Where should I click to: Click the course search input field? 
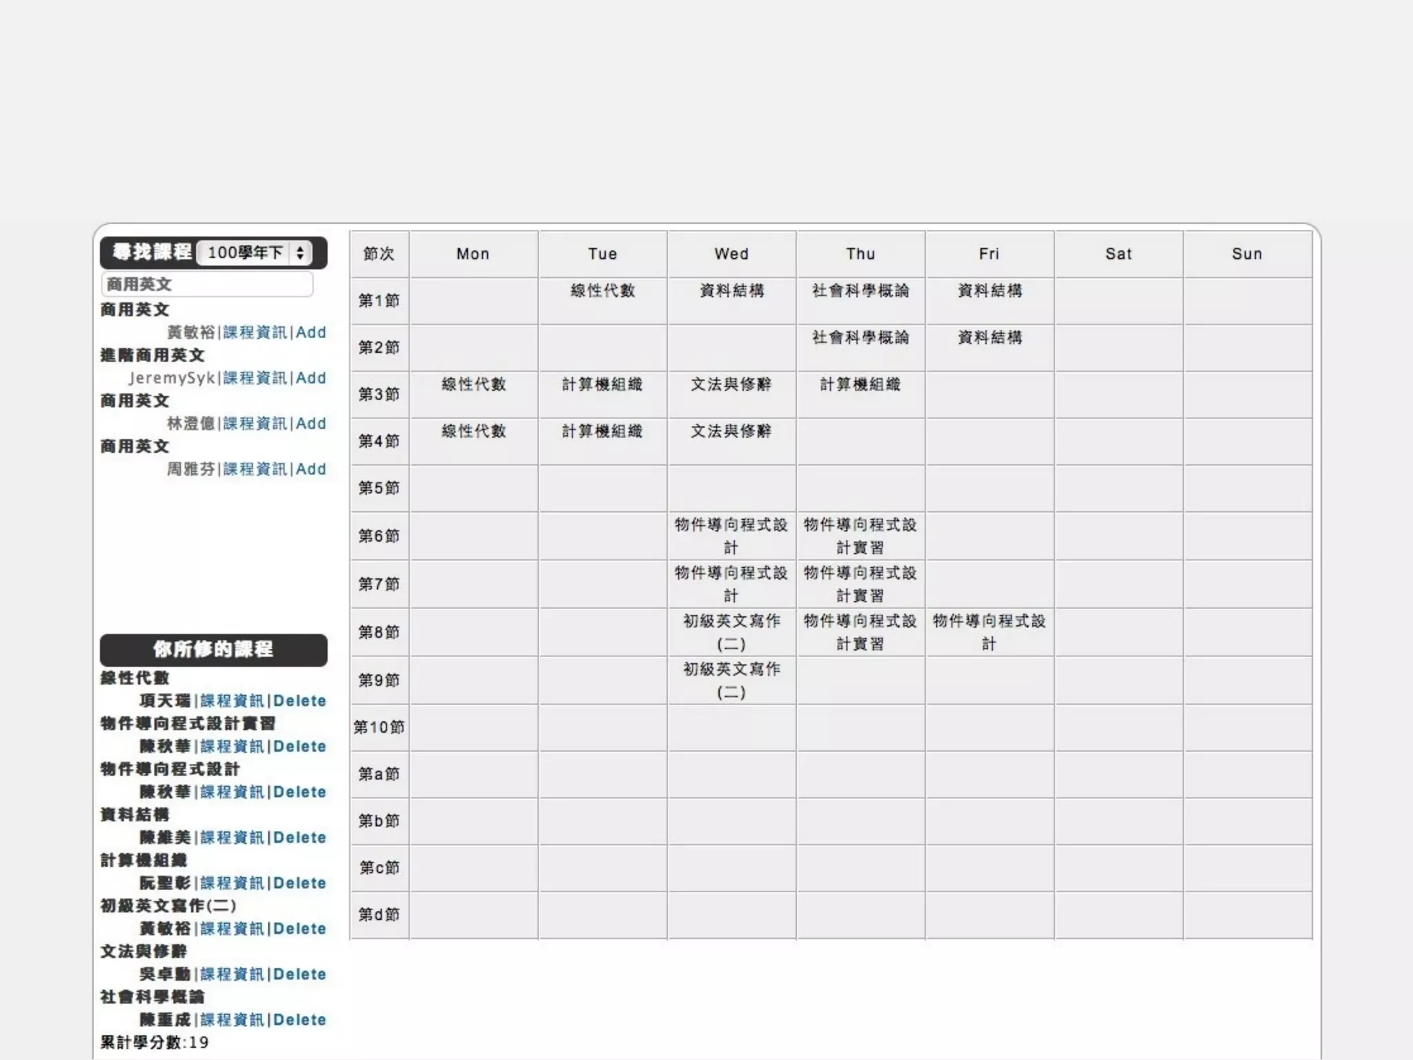point(207,284)
